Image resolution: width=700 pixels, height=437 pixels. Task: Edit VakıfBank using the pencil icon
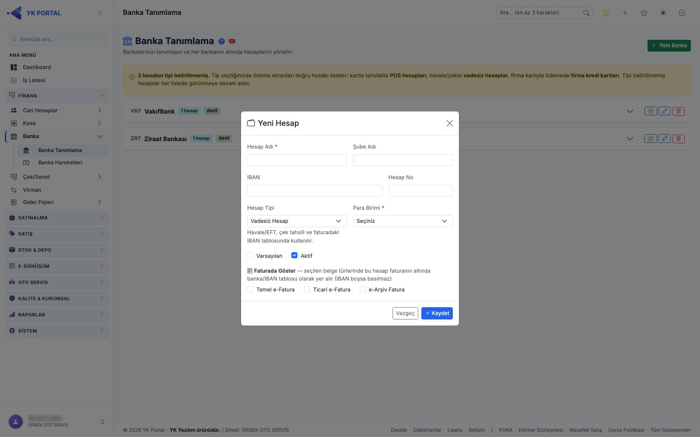click(665, 111)
